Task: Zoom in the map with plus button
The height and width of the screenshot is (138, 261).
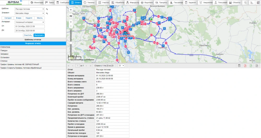Action: [71, 22]
